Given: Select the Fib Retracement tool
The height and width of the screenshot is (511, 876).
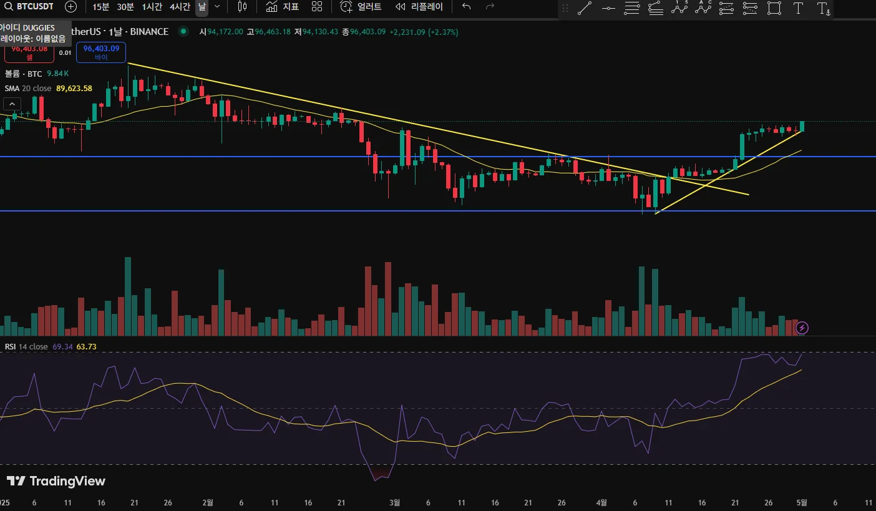Looking at the screenshot, I should [727, 9].
